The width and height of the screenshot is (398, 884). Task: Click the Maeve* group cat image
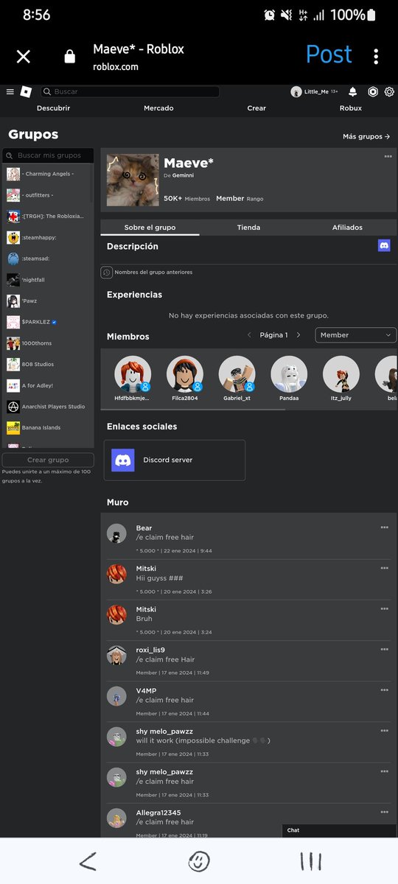point(133,180)
